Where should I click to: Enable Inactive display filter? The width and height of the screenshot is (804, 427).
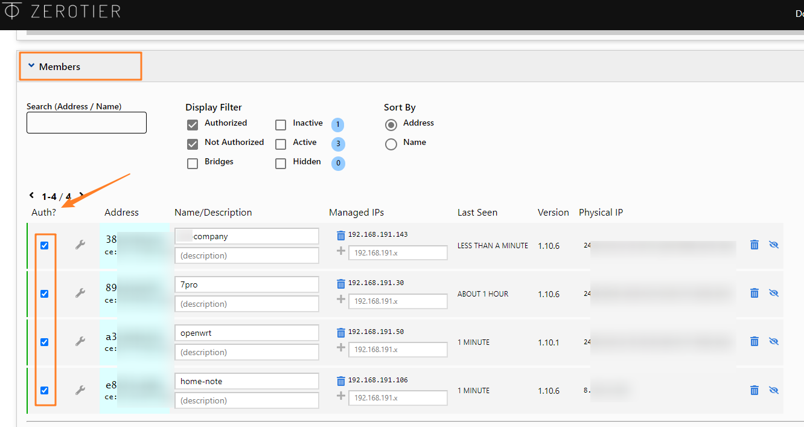coord(281,125)
